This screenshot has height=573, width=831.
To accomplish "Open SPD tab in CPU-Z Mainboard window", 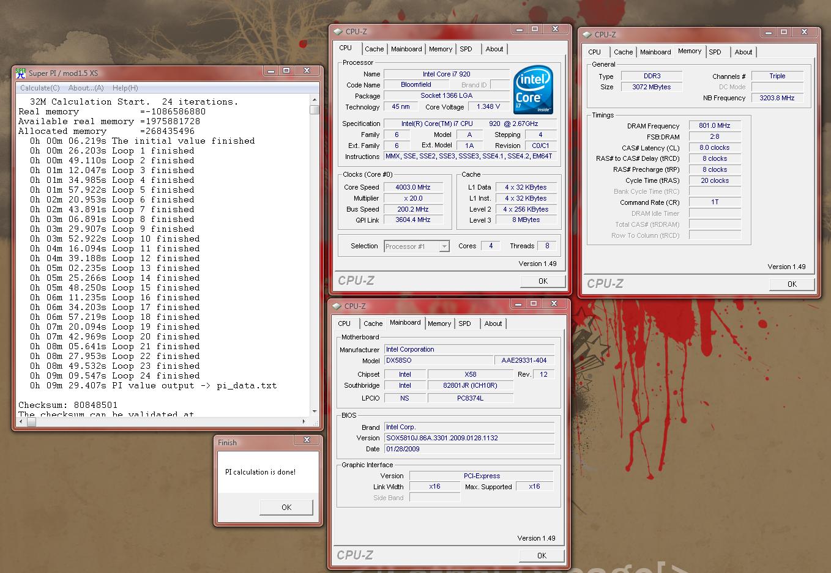I will pyautogui.click(x=465, y=323).
